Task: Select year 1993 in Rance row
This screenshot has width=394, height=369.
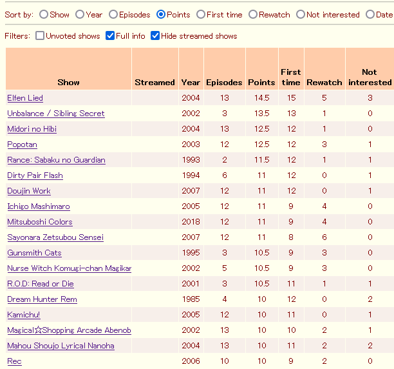Action: 191,160
